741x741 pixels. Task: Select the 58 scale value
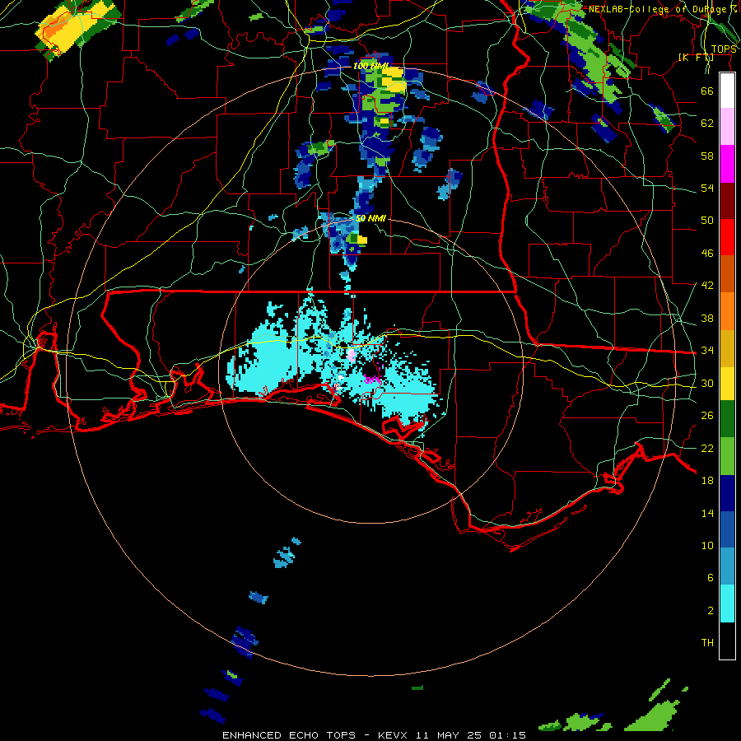pos(707,156)
